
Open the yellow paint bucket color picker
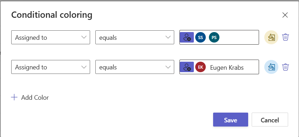(x=271, y=37)
